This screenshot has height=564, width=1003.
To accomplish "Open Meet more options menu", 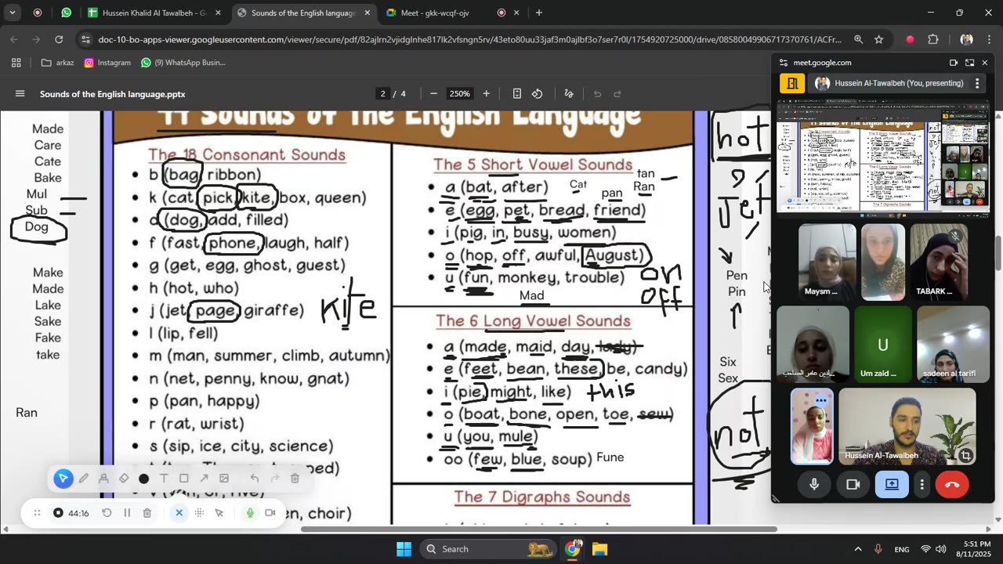I will [922, 485].
